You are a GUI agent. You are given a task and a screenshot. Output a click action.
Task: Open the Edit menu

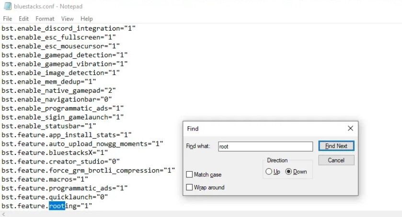pyautogui.click(x=24, y=19)
